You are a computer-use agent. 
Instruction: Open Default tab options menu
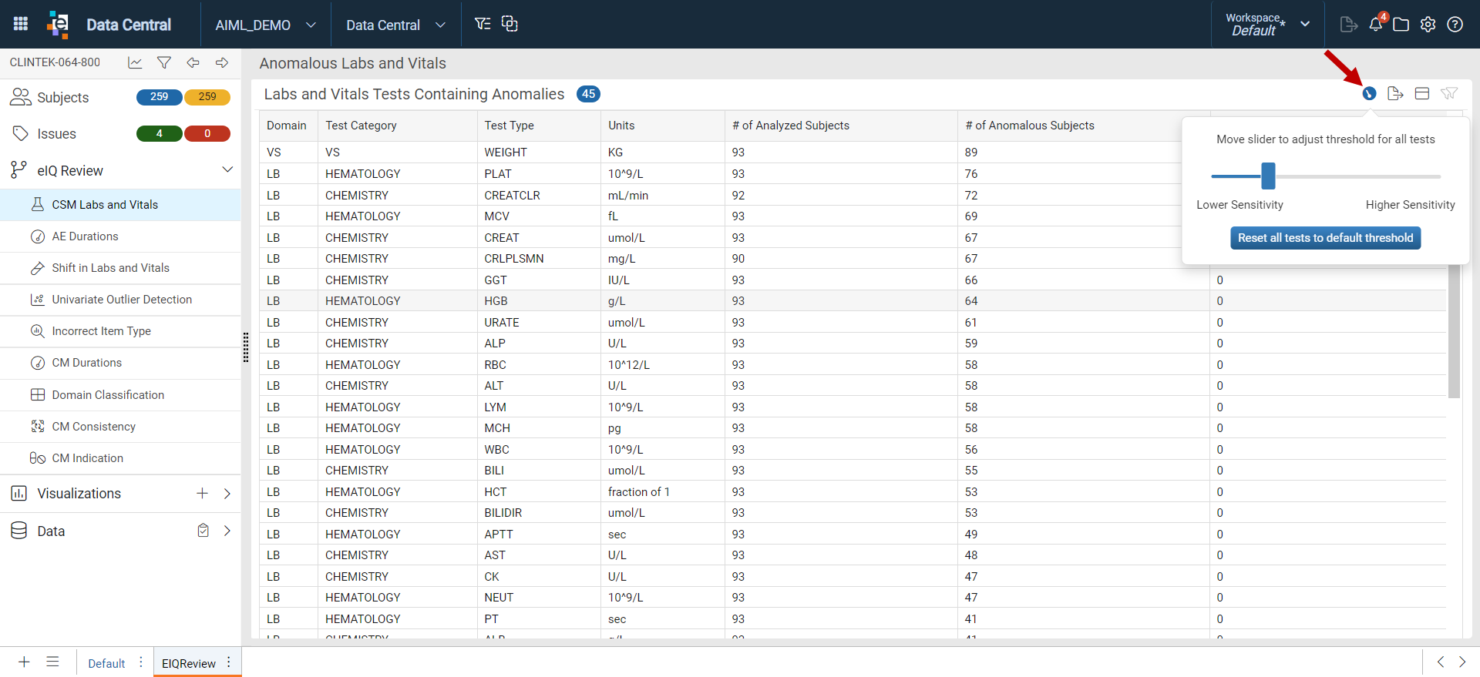tap(140, 662)
